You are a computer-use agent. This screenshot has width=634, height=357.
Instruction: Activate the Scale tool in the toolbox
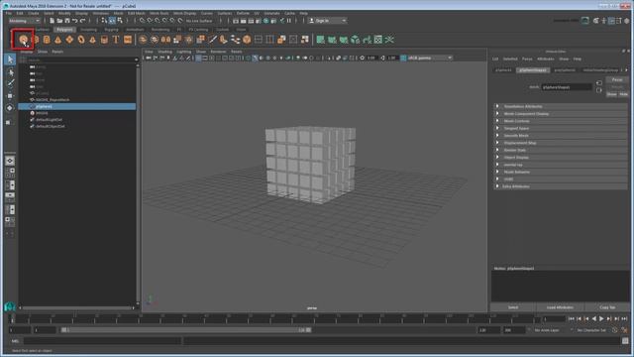(x=9, y=122)
